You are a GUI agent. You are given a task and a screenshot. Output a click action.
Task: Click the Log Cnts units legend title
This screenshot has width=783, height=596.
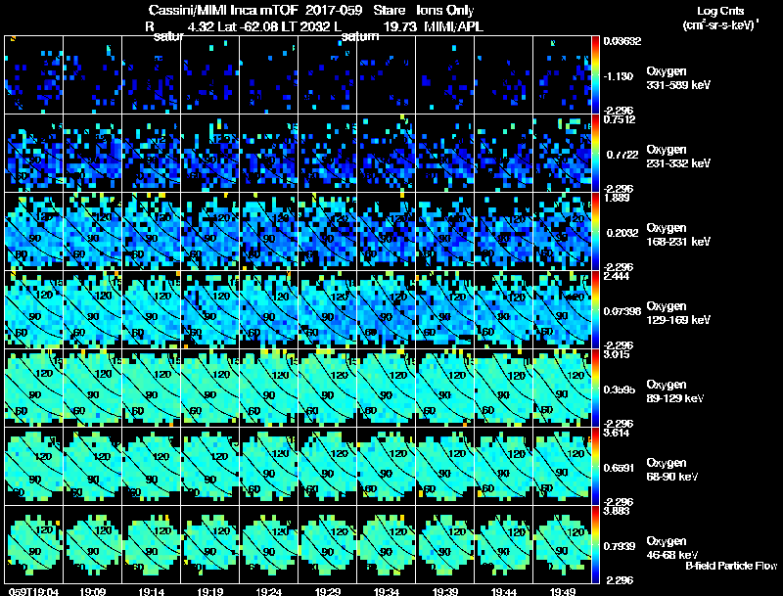point(720,18)
